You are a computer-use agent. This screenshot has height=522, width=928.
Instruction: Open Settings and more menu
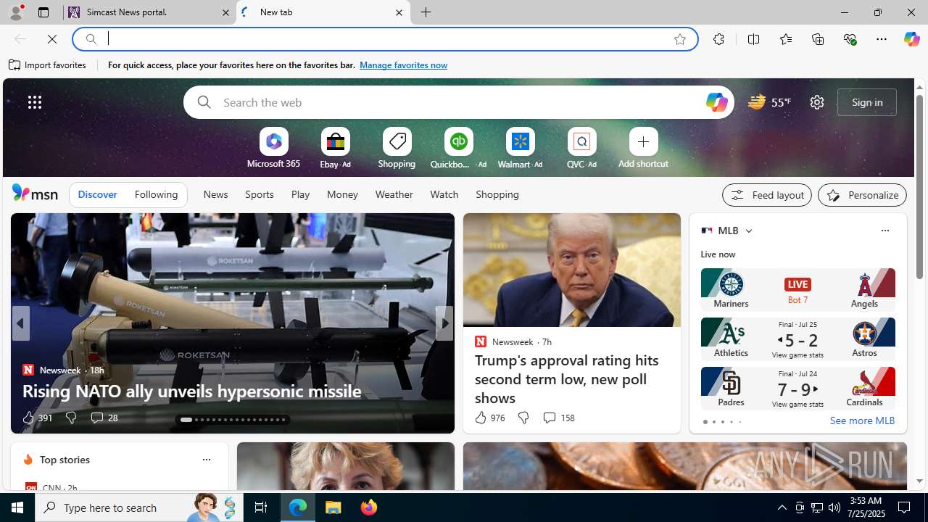[881, 39]
